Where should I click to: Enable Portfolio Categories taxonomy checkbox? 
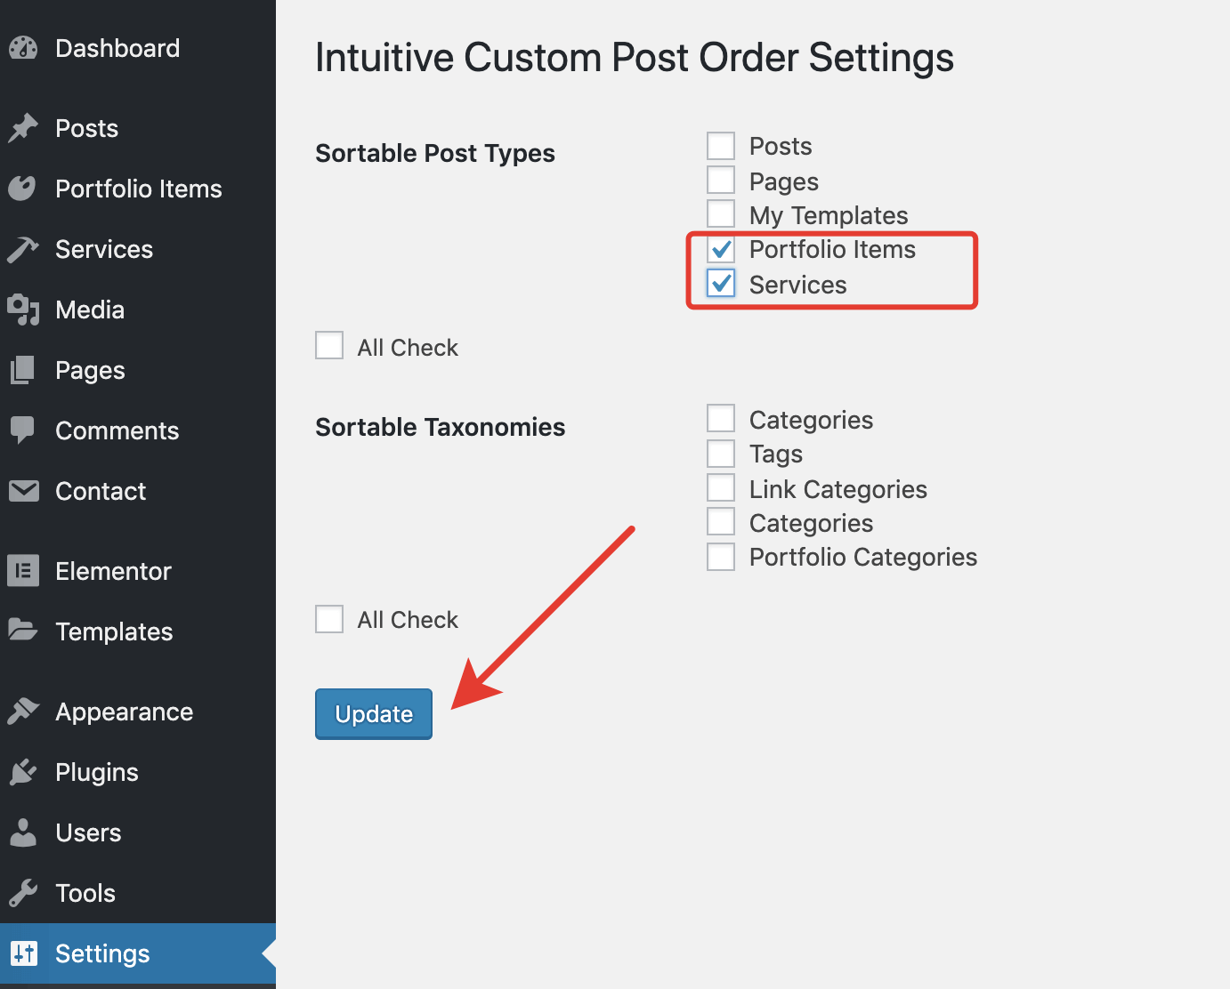[x=721, y=557]
